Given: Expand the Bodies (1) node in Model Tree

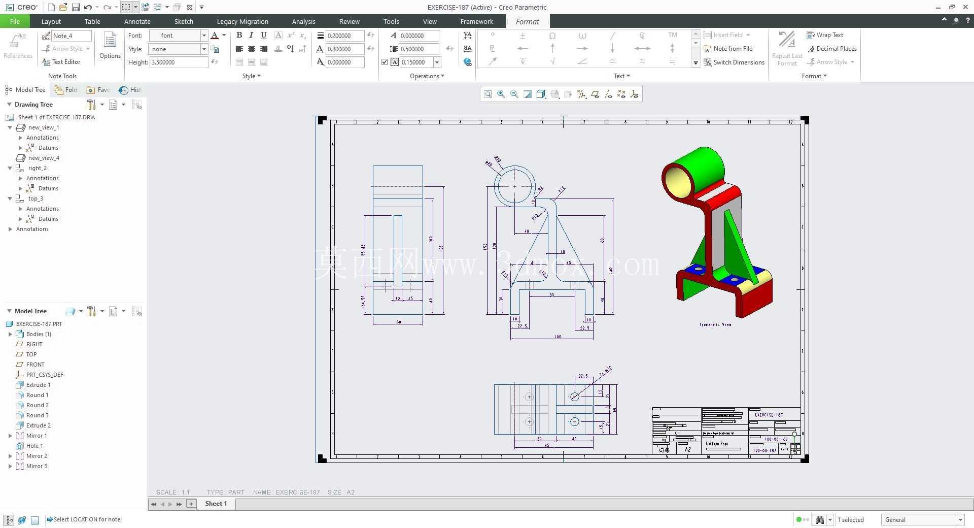Looking at the screenshot, I should 10,334.
